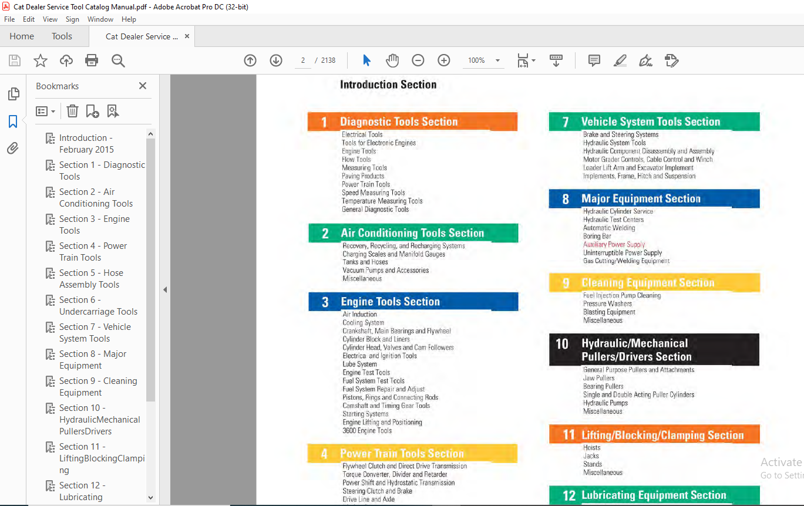This screenshot has height=506, width=804.
Task: Open the Section 5 - Hose Assembly Tools bookmark
Action: point(91,278)
